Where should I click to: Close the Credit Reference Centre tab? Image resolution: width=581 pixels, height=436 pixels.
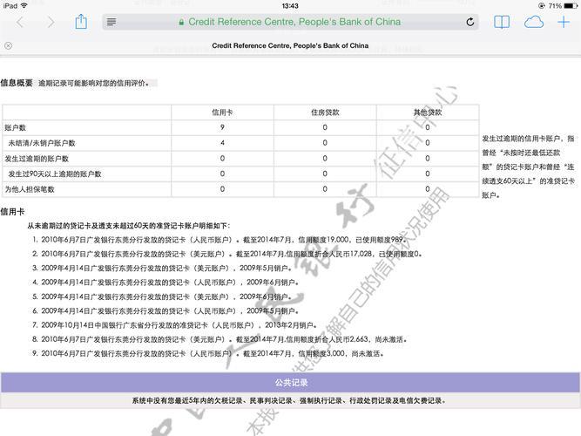point(8,45)
